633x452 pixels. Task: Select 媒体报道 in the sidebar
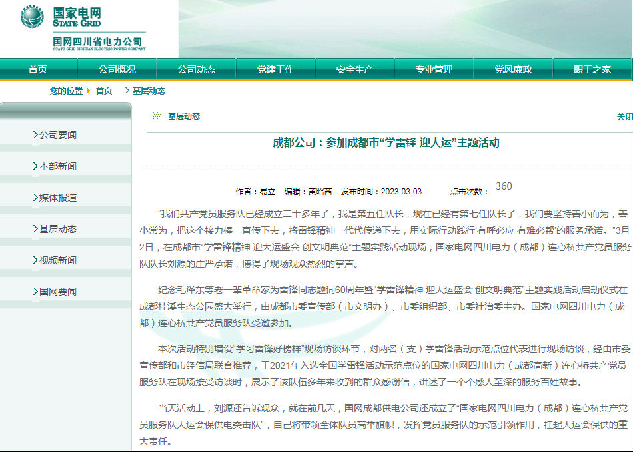point(58,198)
